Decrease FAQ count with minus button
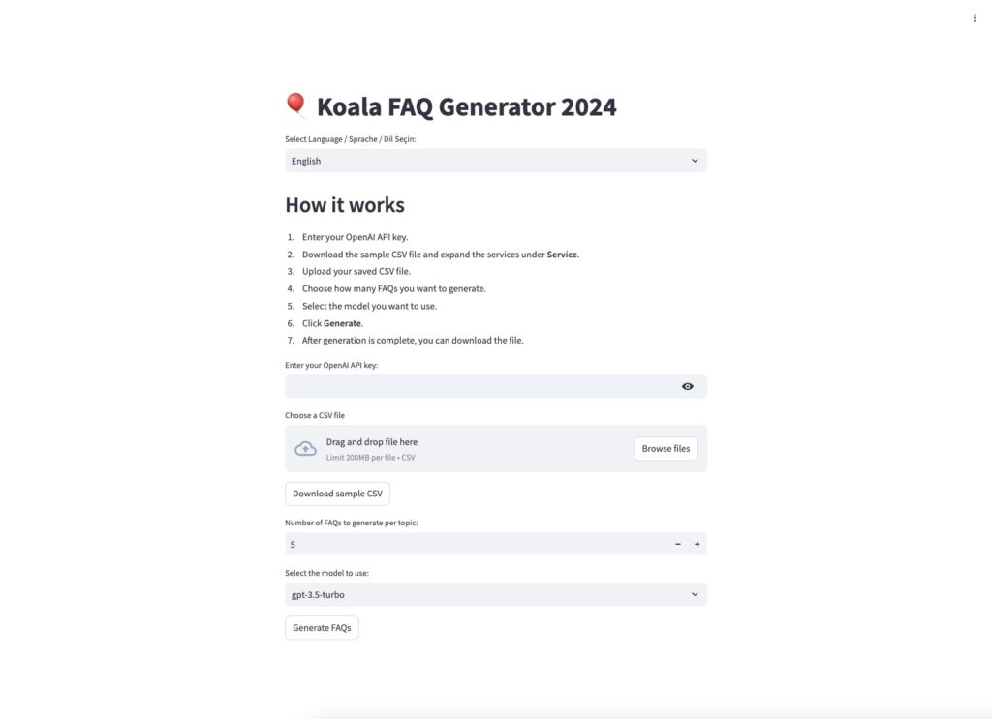992x719 pixels. tap(677, 544)
